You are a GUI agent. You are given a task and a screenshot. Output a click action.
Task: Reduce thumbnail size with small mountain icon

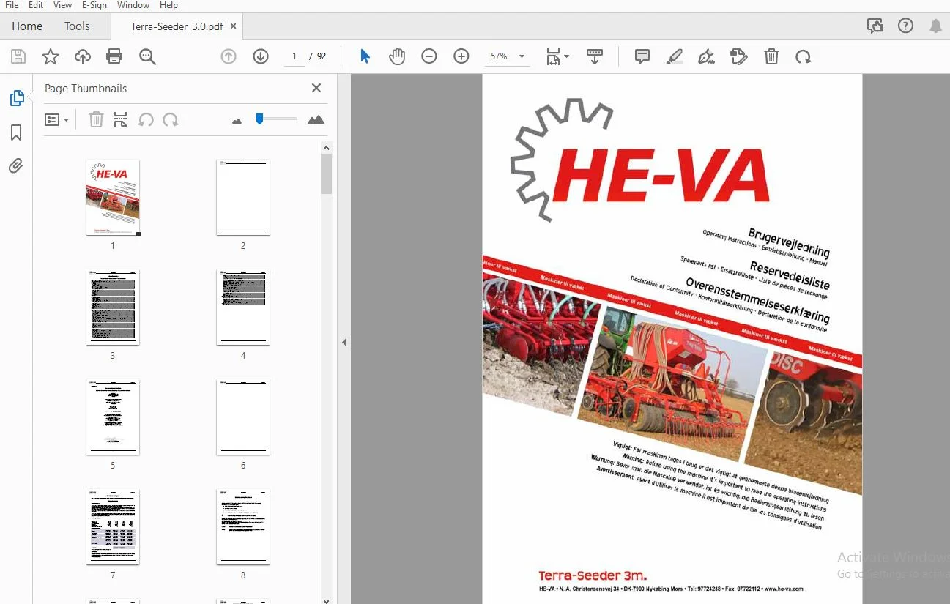237,121
